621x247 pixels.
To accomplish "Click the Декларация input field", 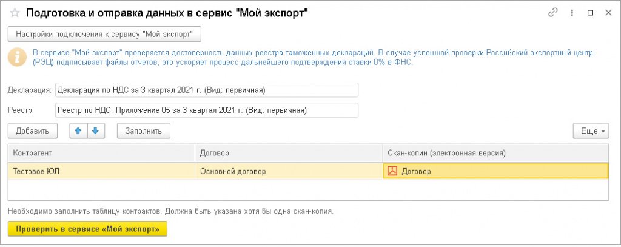I will click(206, 90).
